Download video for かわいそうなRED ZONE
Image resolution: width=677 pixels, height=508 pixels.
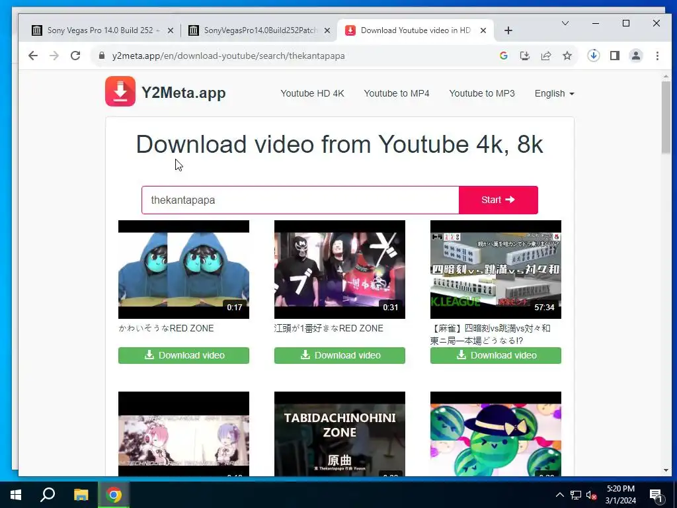[184, 355]
